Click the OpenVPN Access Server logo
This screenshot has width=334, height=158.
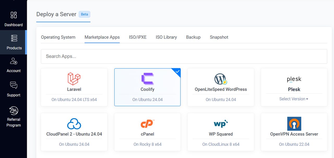(294, 124)
